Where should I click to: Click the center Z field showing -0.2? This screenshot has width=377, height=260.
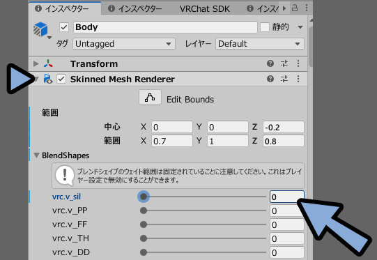click(284, 127)
